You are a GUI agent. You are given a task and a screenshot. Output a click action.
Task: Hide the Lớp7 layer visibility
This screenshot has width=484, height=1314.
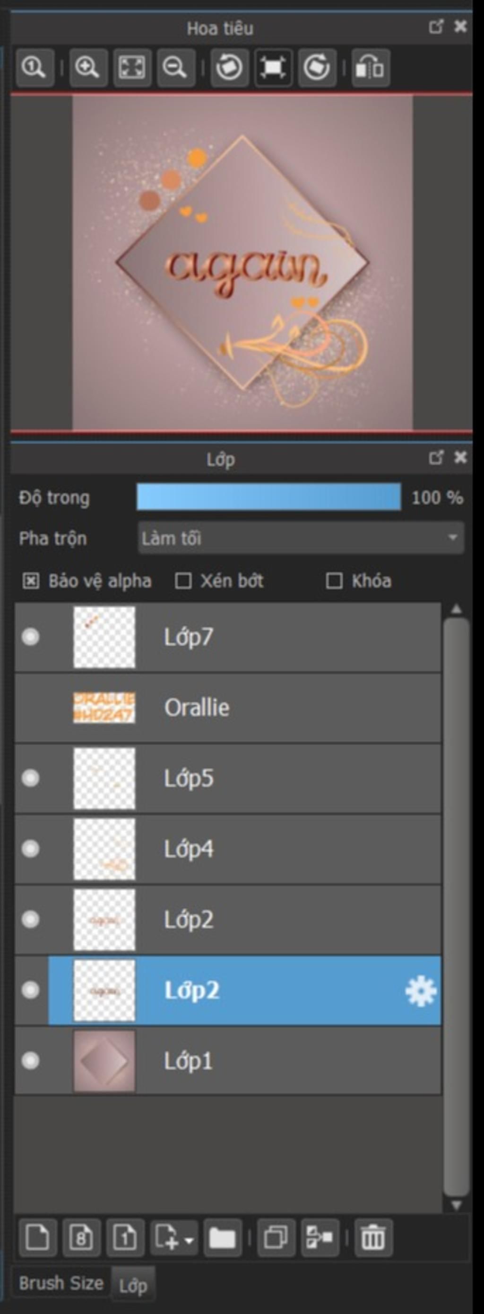(x=31, y=637)
